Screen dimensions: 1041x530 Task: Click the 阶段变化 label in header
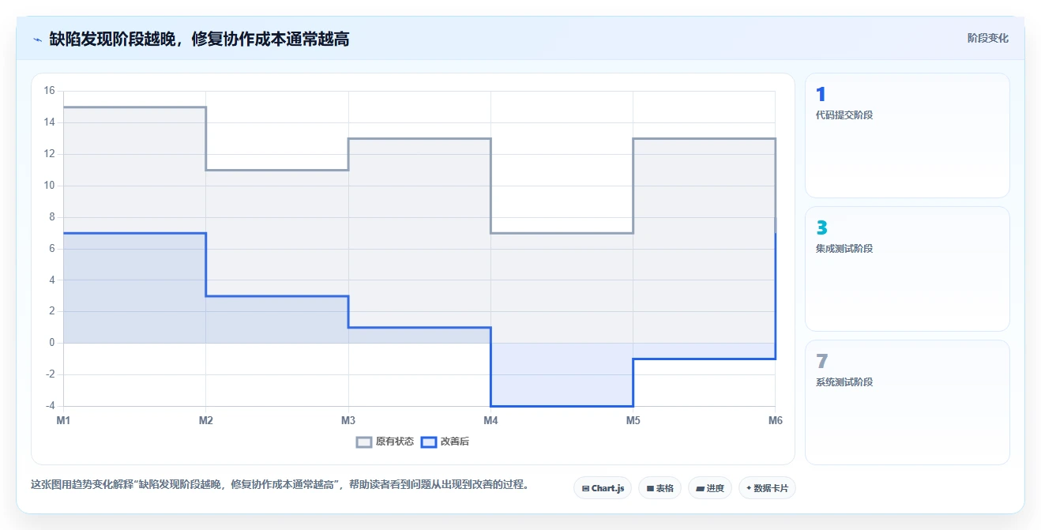pyautogui.click(x=987, y=38)
